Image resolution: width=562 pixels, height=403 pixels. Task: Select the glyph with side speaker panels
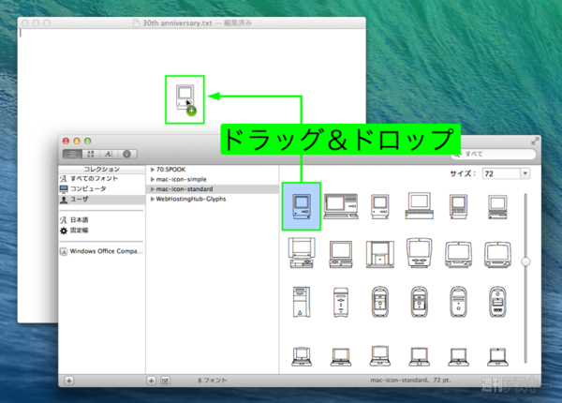[380, 254]
